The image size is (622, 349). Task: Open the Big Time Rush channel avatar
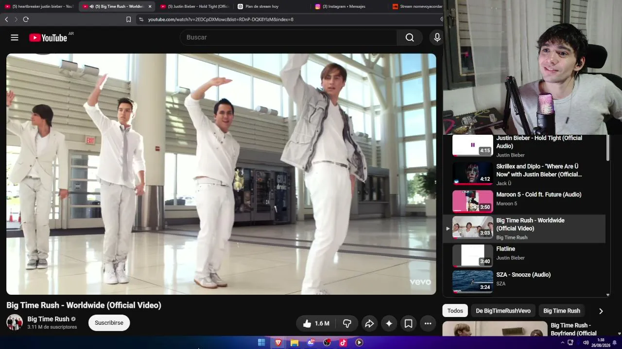click(15, 322)
